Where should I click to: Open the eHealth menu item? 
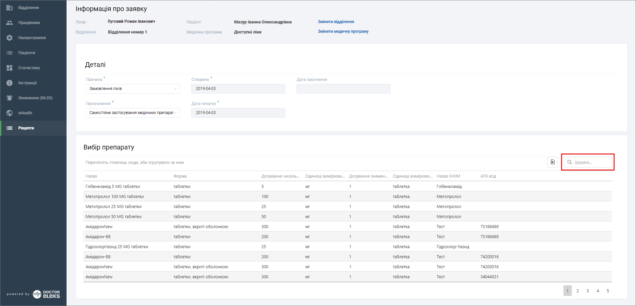click(x=33, y=113)
